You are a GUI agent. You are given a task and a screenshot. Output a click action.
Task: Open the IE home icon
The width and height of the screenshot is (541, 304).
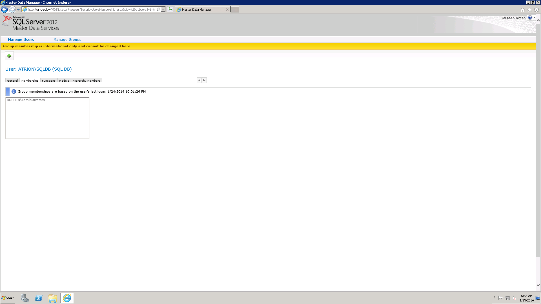tap(523, 10)
